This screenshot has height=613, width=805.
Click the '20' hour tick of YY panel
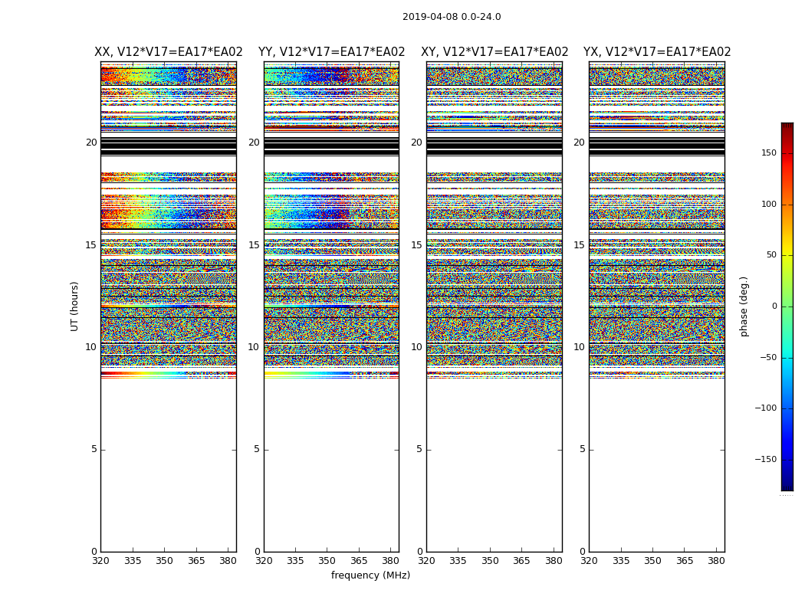pyautogui.click(x=254, y=143)
